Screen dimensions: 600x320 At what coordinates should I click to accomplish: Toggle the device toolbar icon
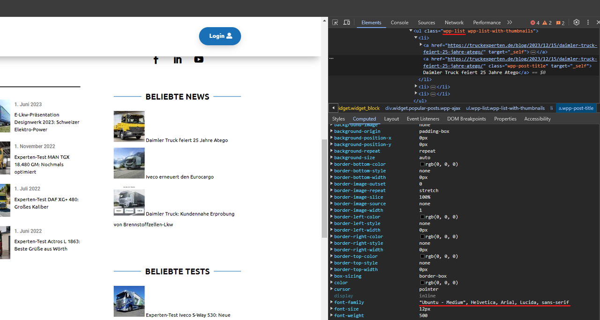tap(347, 22)
